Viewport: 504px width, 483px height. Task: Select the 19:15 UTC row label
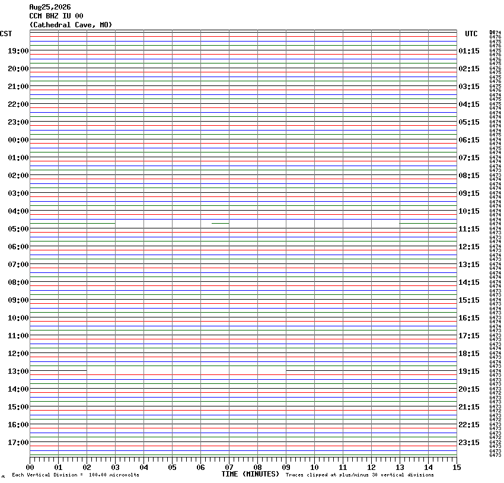(x=468, y=371)
